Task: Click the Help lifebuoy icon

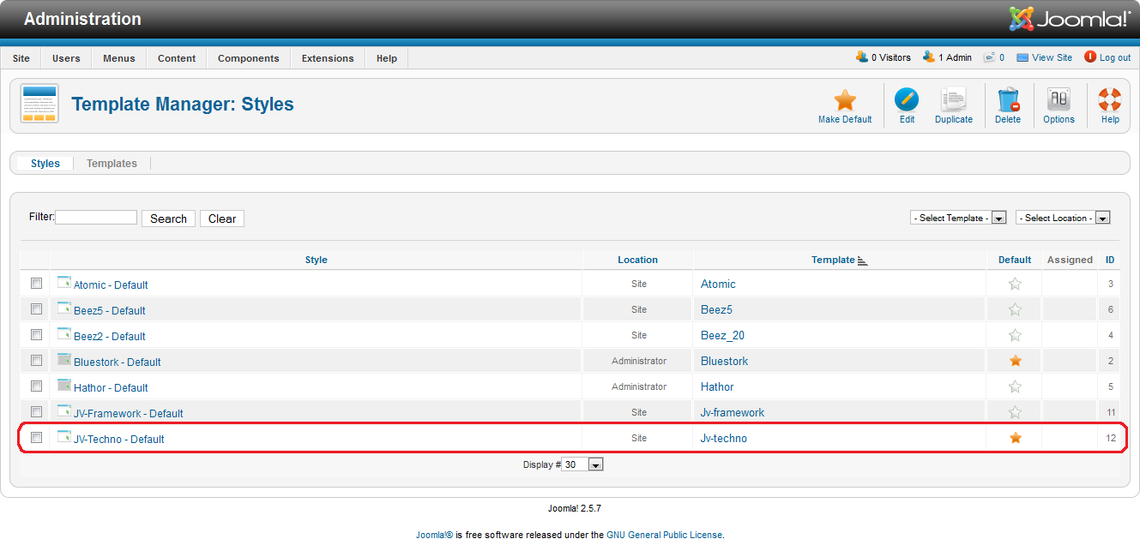Action: (1110, 100)
